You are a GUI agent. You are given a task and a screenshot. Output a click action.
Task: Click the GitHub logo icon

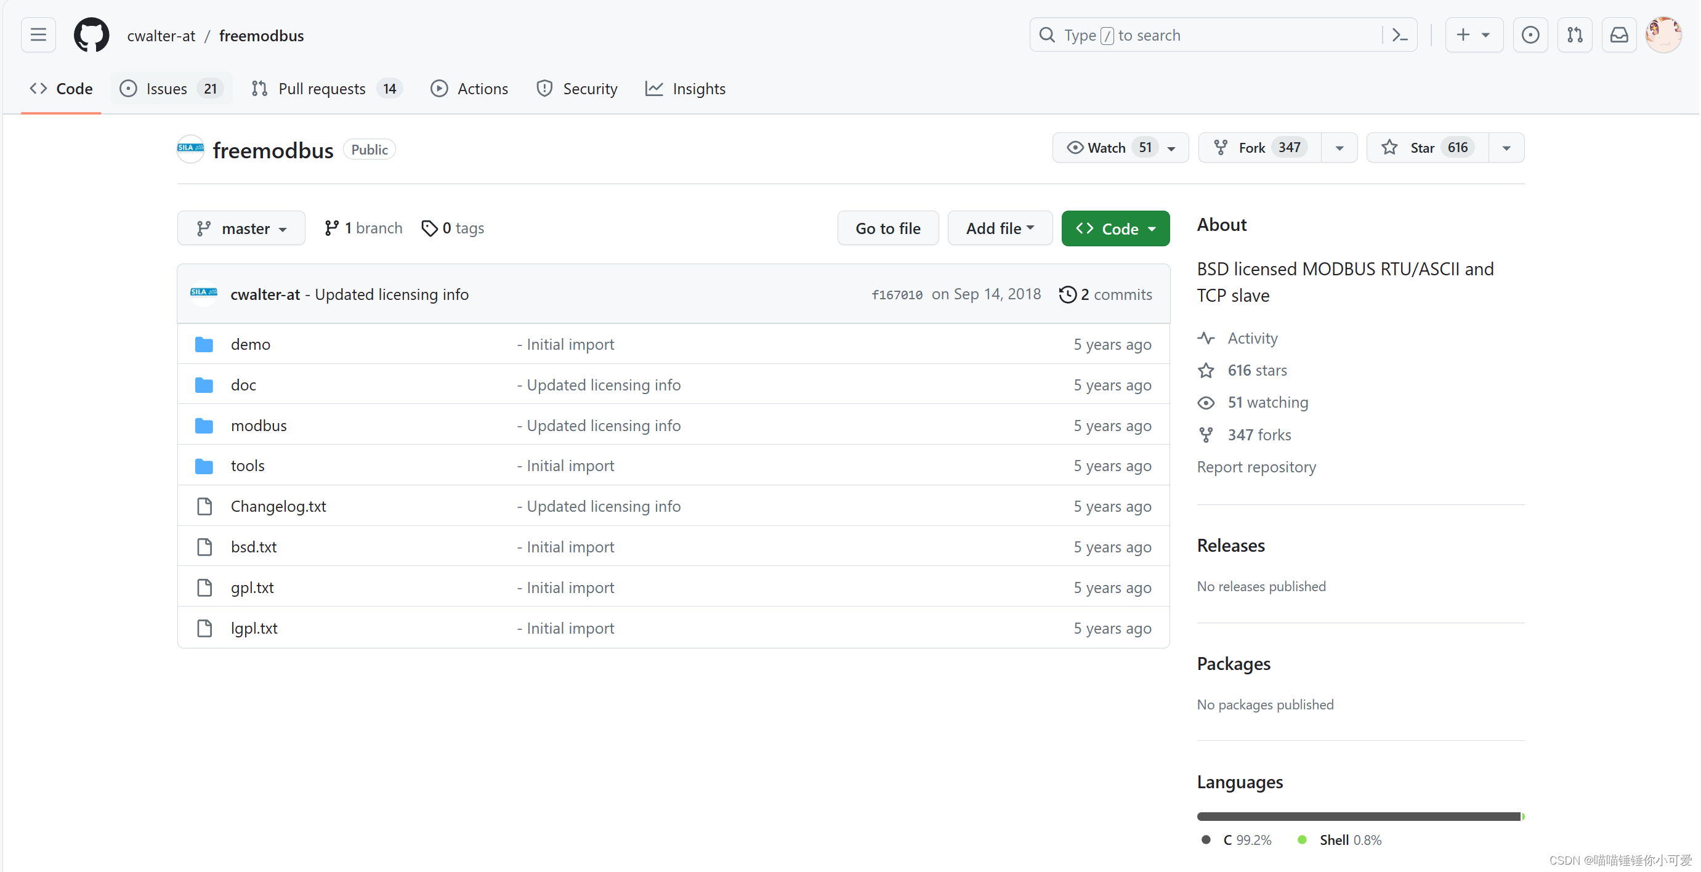[x=91, y=35]
